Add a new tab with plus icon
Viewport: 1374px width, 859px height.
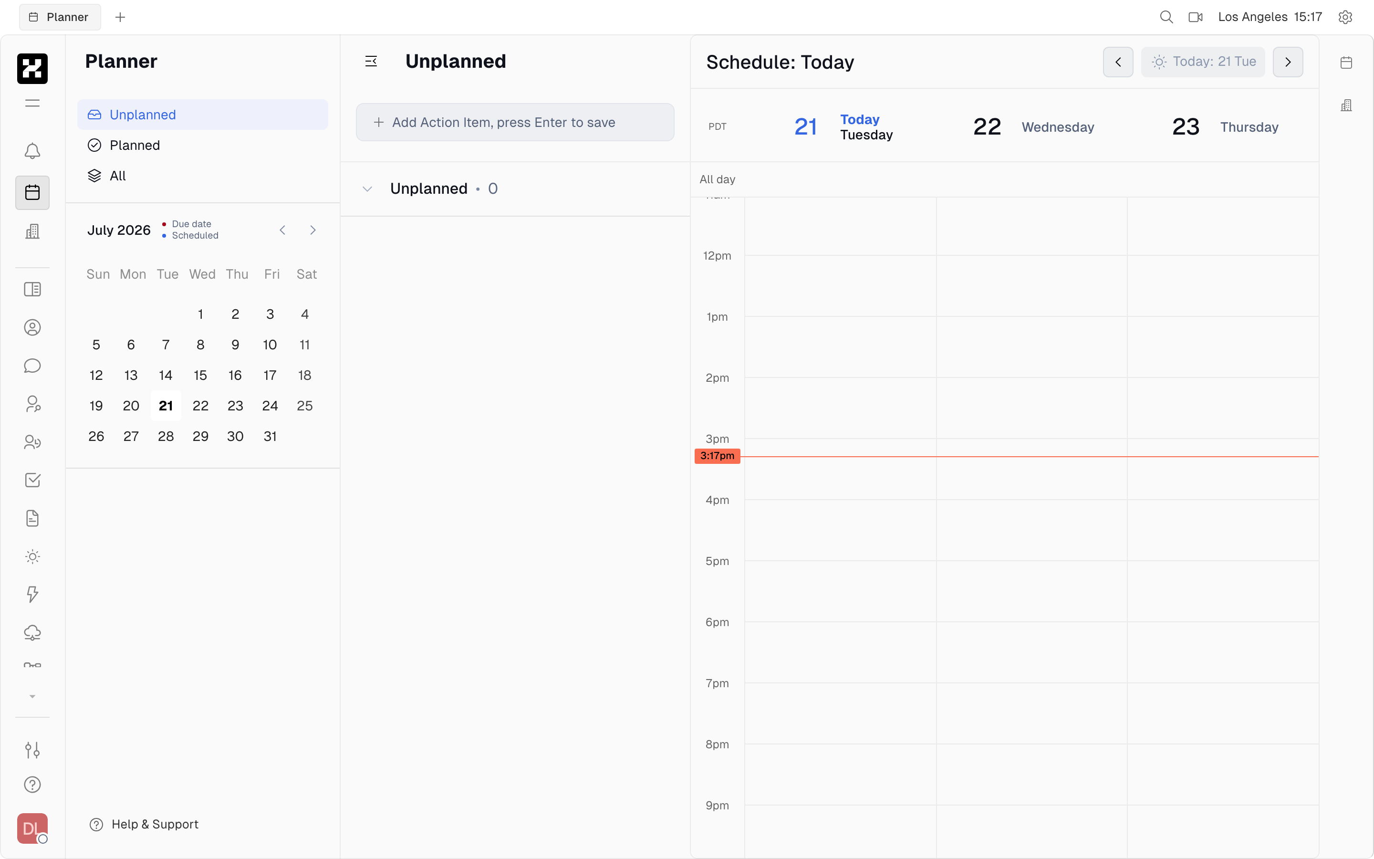click(x=120, y=17)
